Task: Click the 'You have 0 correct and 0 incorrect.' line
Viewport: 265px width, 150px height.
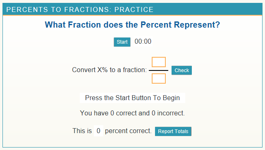Action: coord(132,113)
